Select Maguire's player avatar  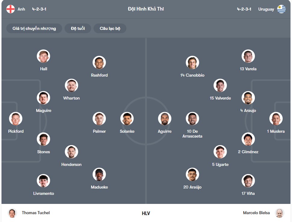pos(43,97)
